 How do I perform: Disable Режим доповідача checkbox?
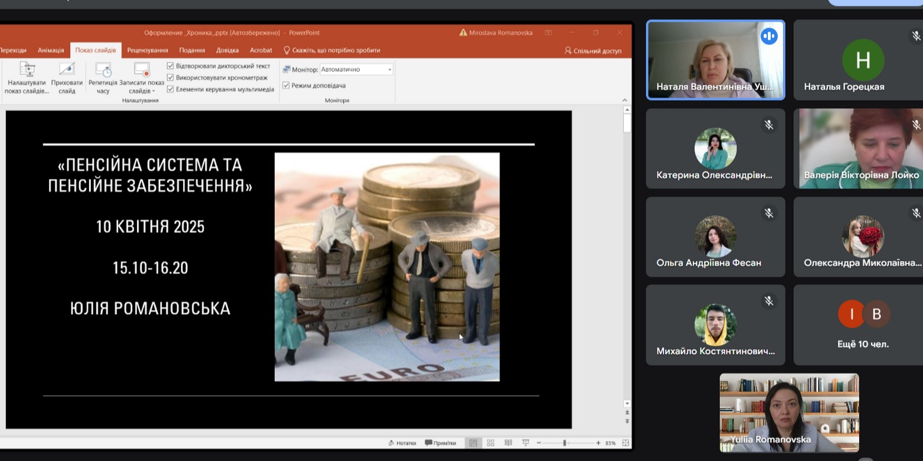pyautogui.click(x=286, y=85)
